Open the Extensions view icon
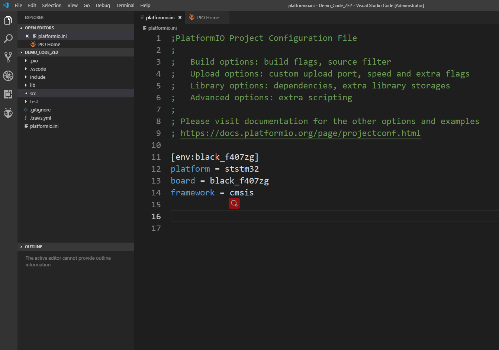 click(x=8, y=94)
